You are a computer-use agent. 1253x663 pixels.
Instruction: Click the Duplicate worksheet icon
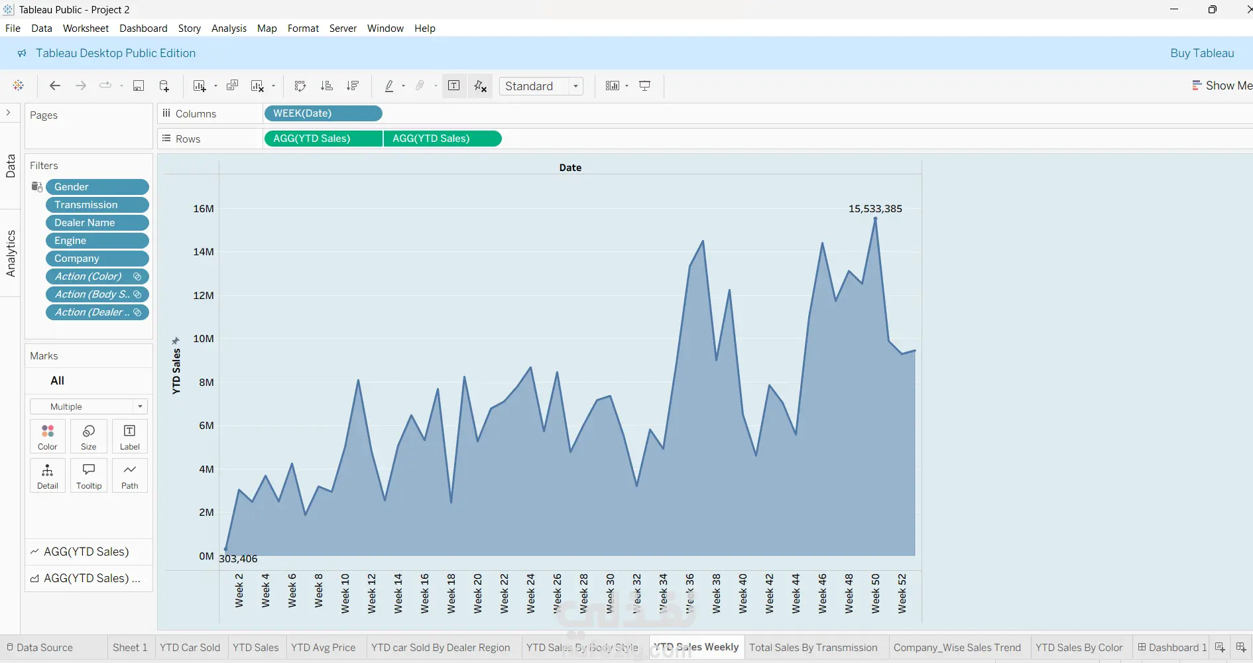pos(232,86)
